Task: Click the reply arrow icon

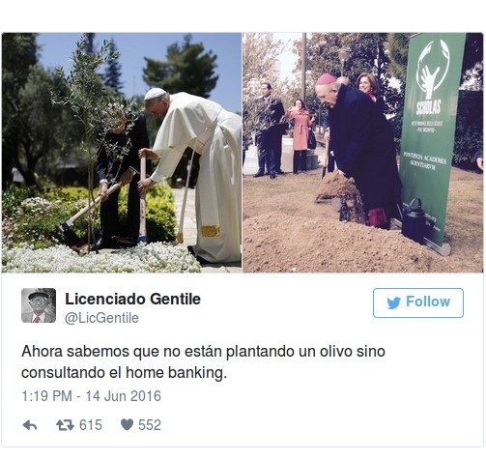Action: point(30,425)
